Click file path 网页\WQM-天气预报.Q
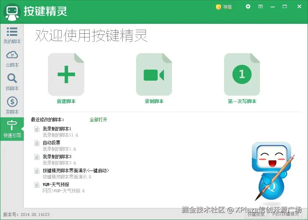 [x=64, y=191]
